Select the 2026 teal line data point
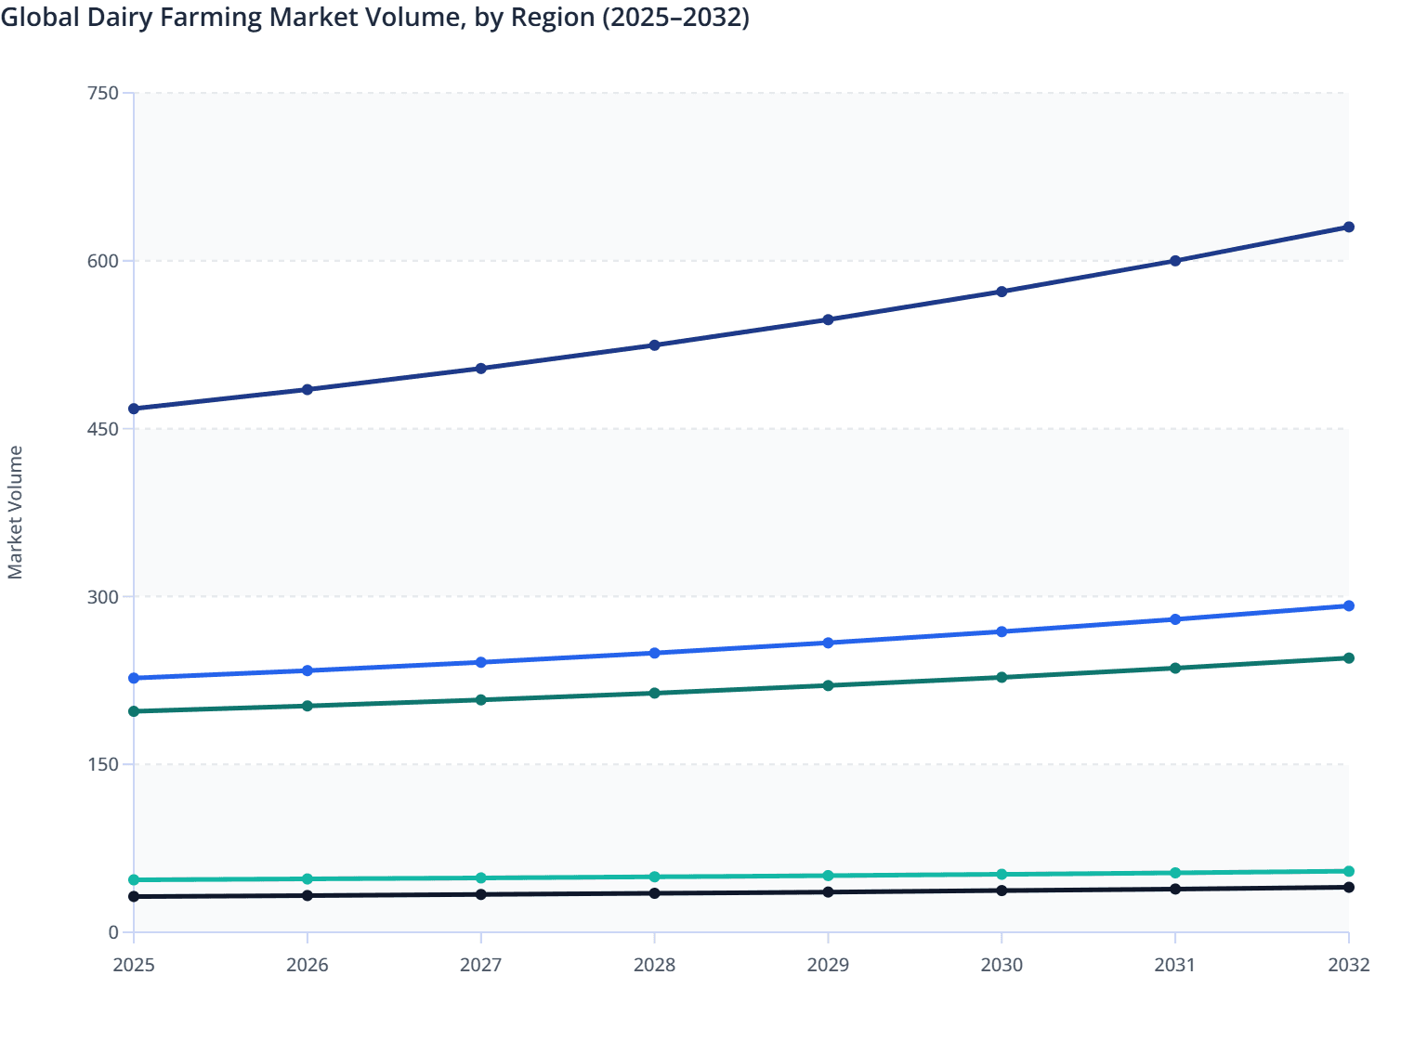This screenshot has height=1040, width=1401. click(x=308, y=877)
